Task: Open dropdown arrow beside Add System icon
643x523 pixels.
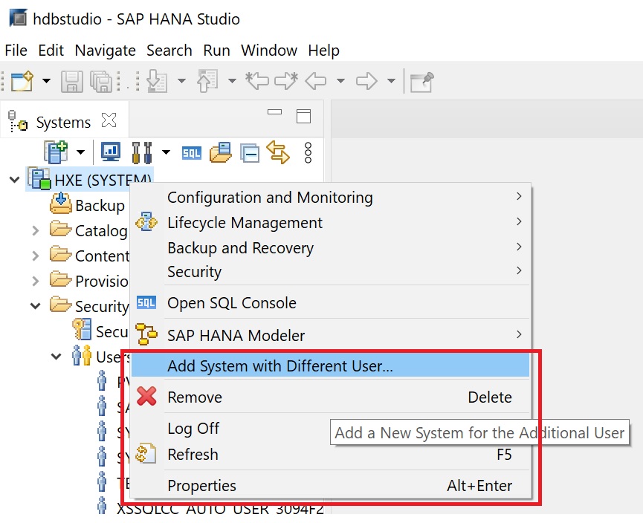Action: click(x=80, y=153)
